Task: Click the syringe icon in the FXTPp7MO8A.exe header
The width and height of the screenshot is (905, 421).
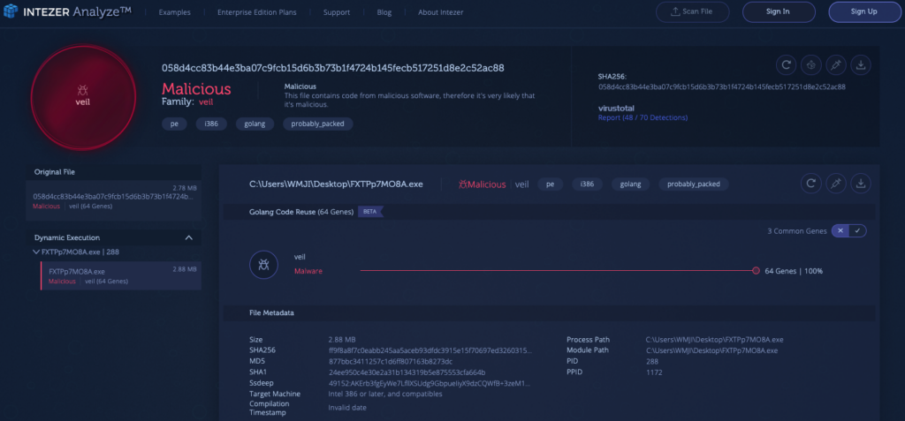Action: pos(835,184)
